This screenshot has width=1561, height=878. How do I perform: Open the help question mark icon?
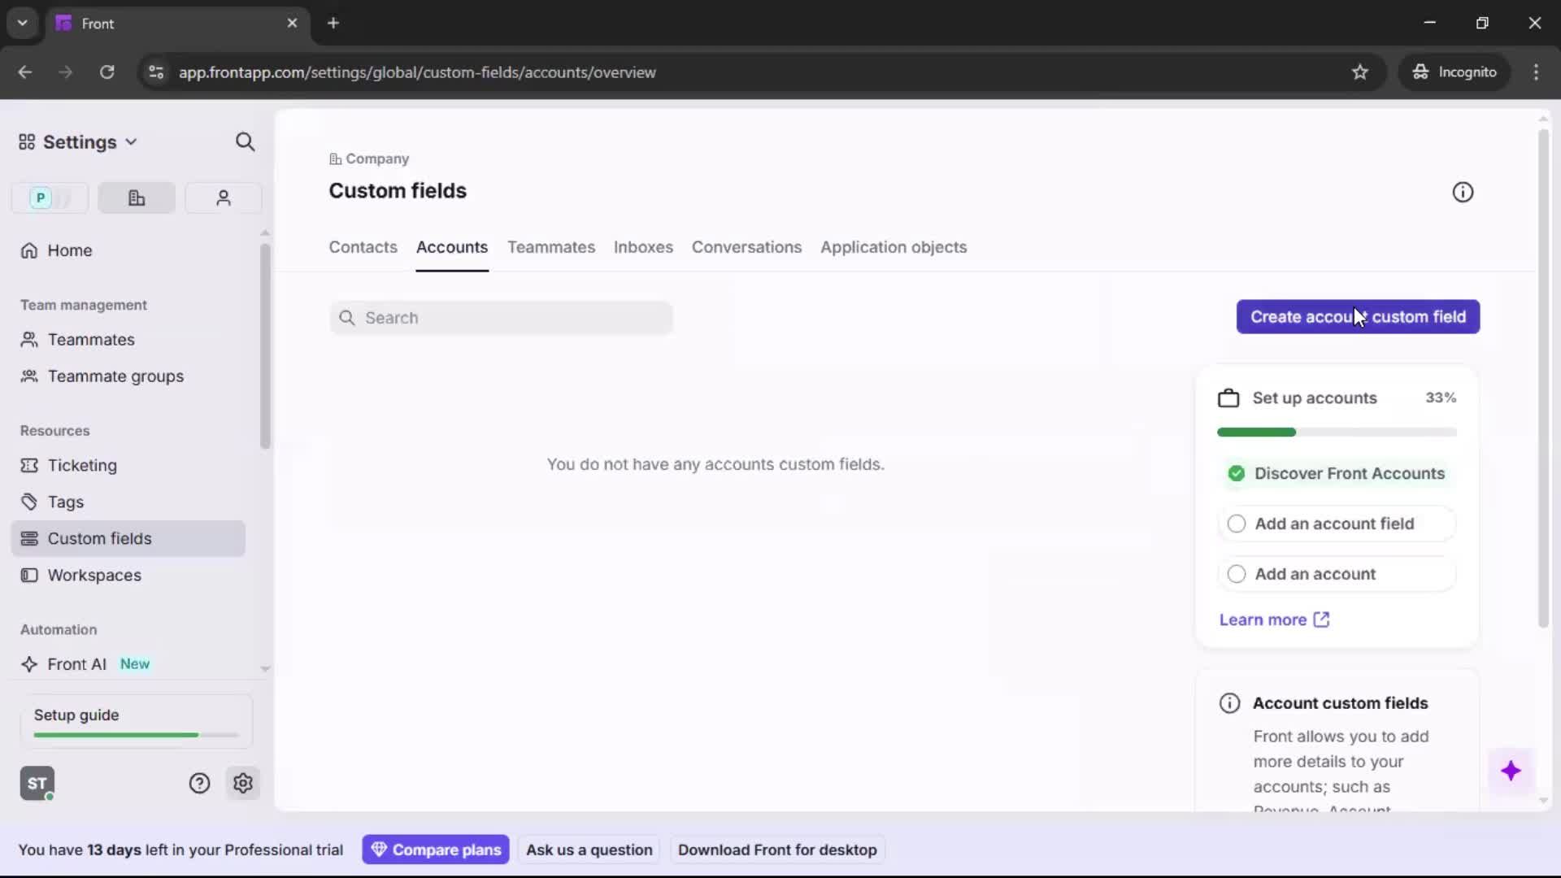click(200, 783)
